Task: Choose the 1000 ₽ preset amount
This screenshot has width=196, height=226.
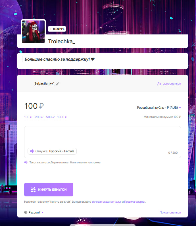Action: coord(62,117)
